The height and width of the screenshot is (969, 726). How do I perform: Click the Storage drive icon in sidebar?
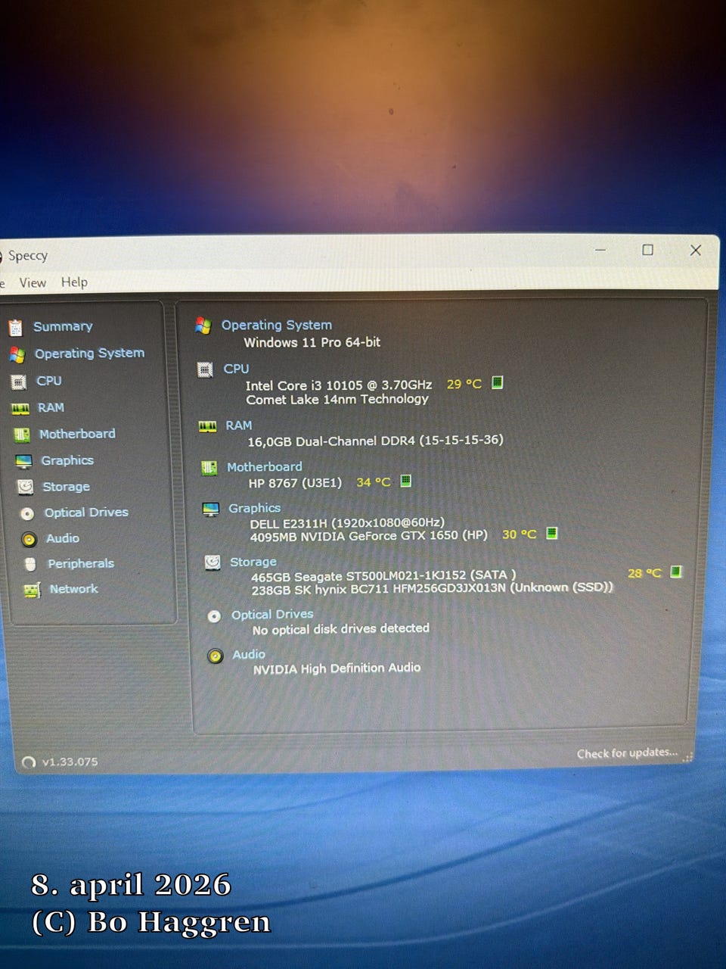26,487
